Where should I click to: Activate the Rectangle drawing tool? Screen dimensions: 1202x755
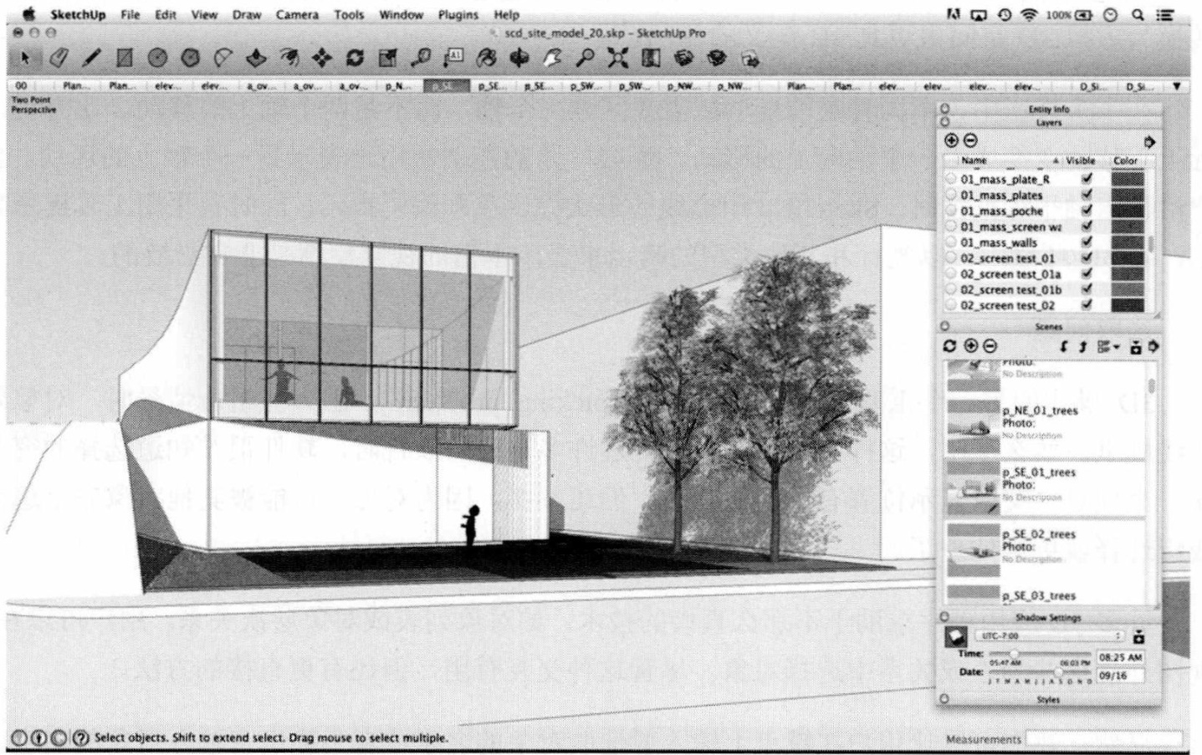(125, 58)
